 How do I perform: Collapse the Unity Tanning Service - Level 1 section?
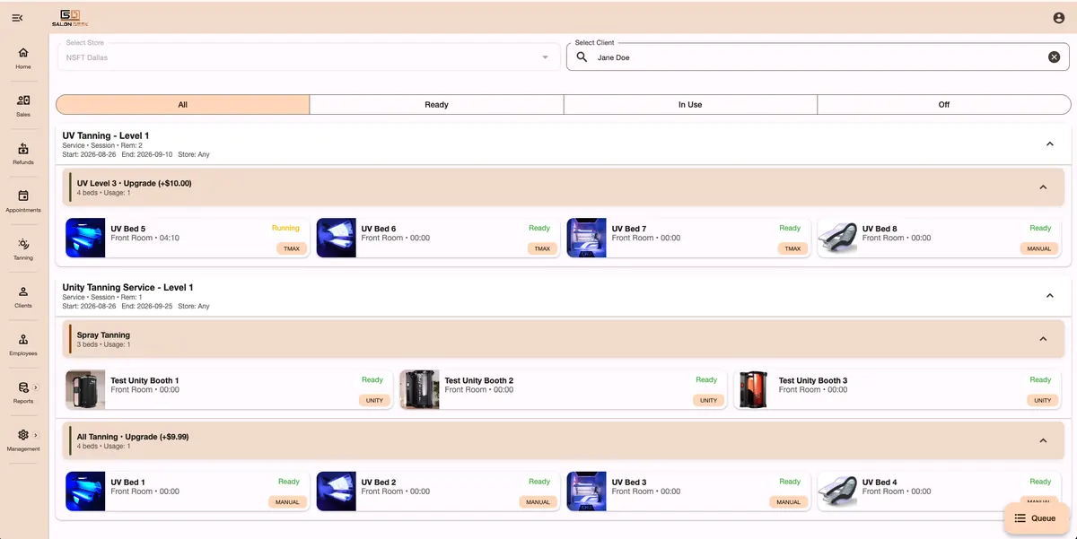pos(1050,295)
